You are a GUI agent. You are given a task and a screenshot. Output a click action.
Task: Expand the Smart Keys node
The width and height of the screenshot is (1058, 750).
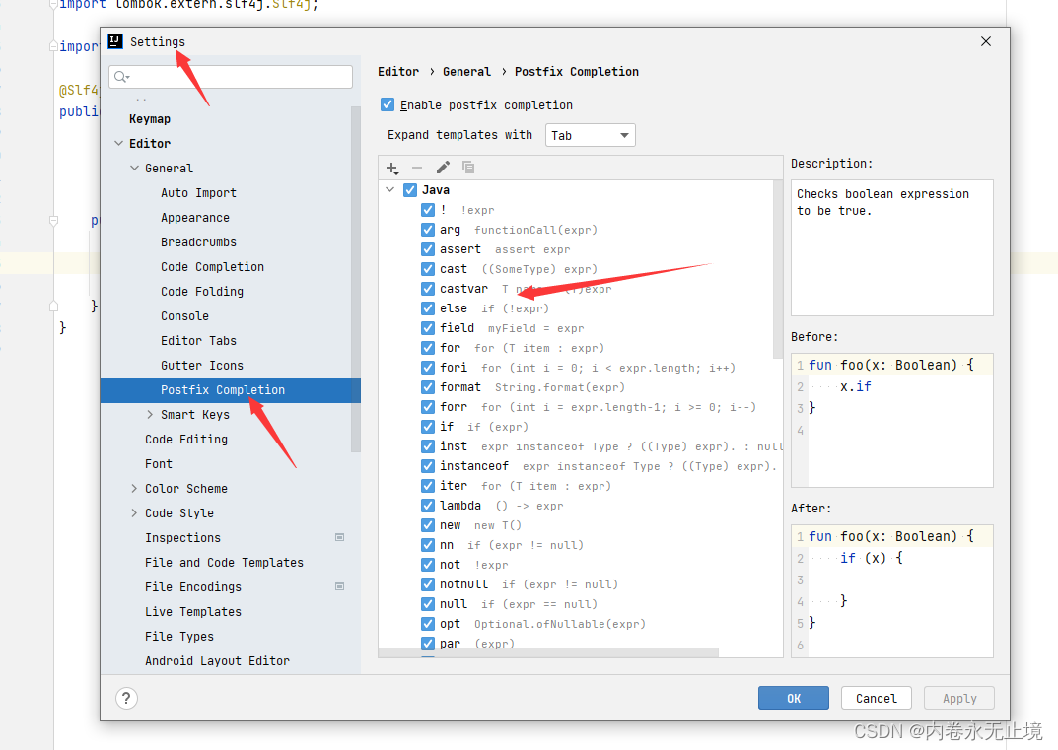[150, 415]
